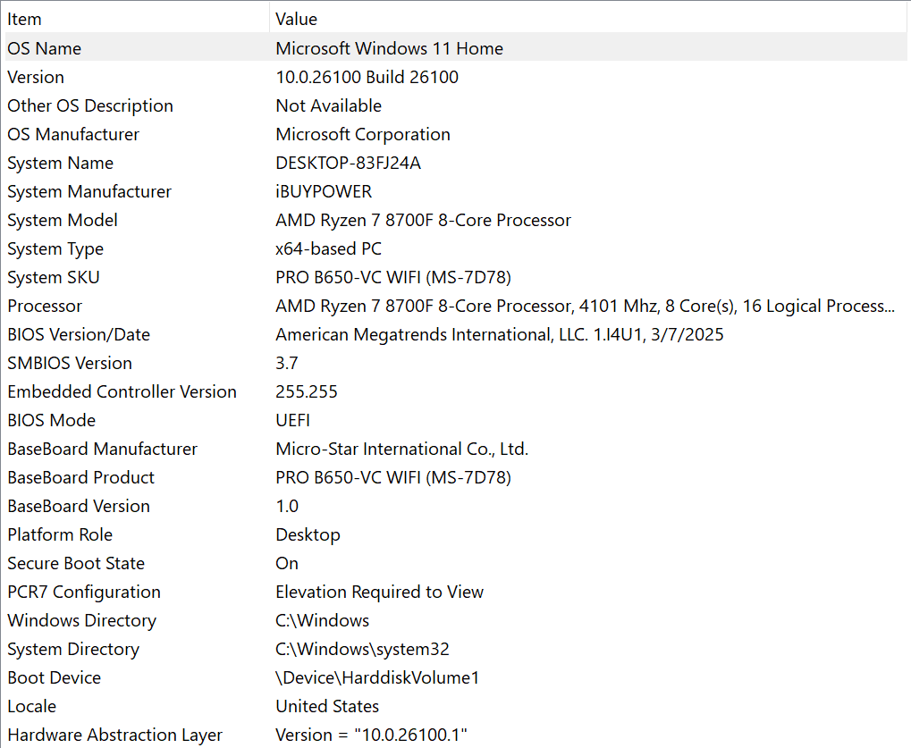
Task: Select the x64-based PC value
Action: tap(328, 248)
